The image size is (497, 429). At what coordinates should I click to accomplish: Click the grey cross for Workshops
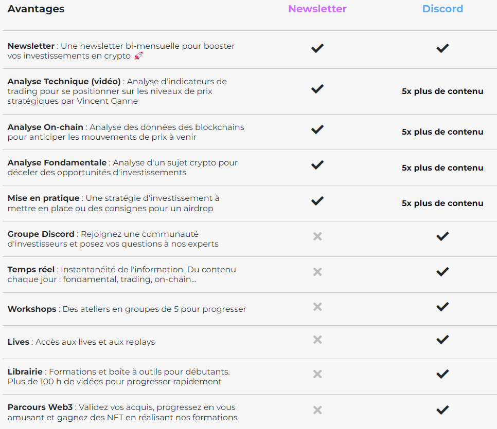[317, 307]
